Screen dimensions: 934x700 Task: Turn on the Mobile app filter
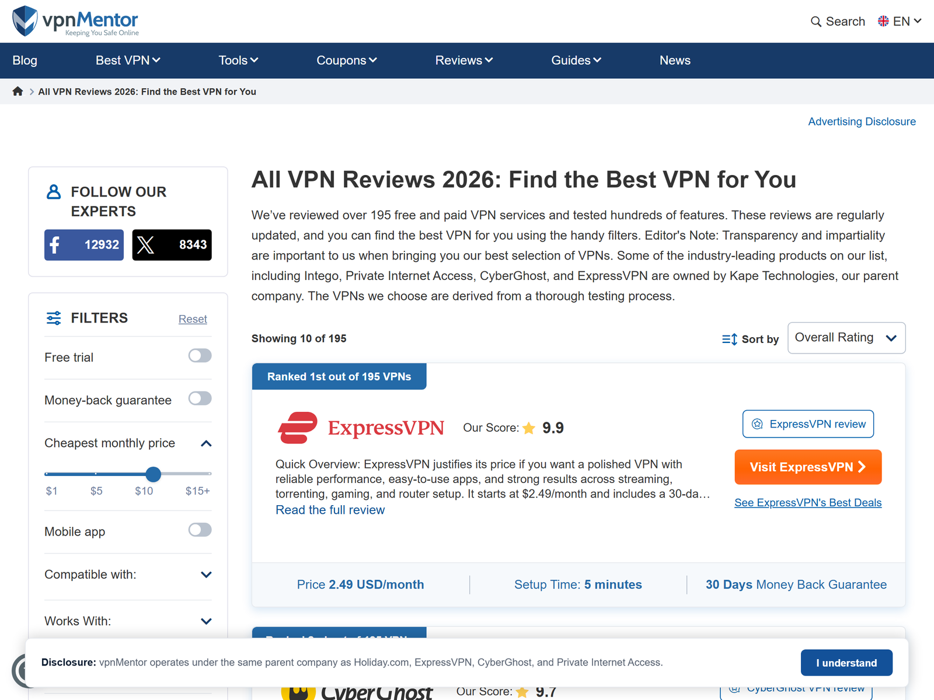pos(200,530)
